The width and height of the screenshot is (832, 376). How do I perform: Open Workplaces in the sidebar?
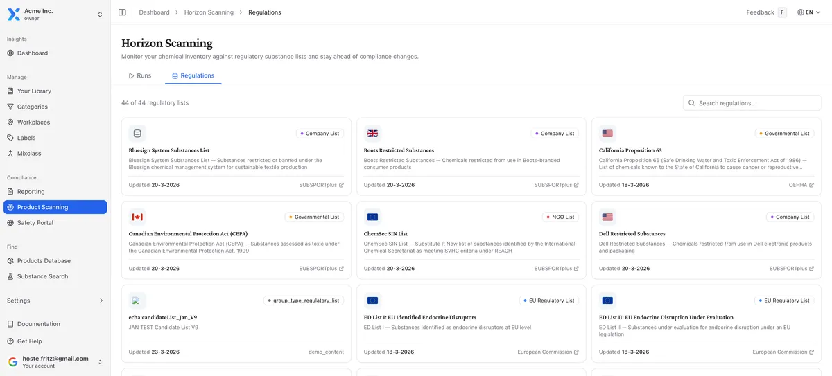(x=55, y=122)
